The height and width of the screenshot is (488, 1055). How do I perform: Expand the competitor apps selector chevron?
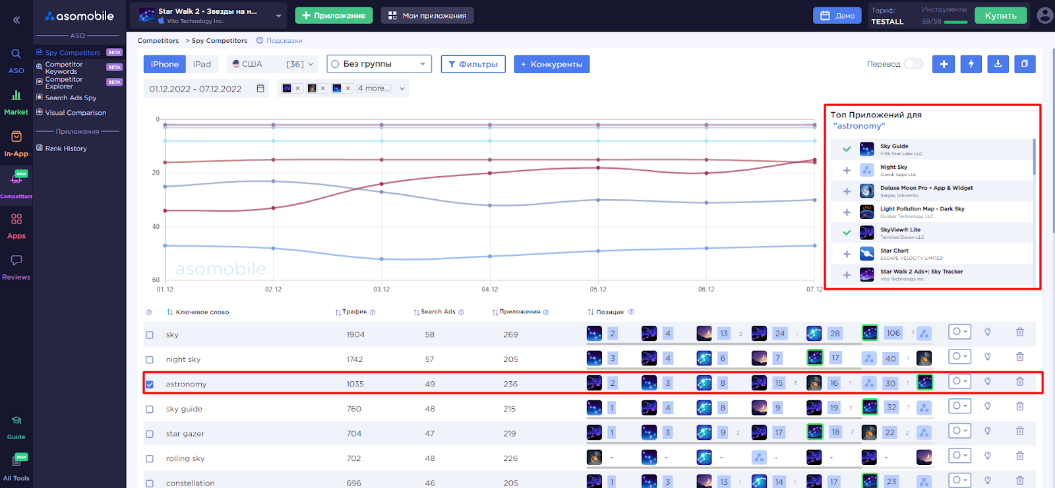tap(402, 88)
